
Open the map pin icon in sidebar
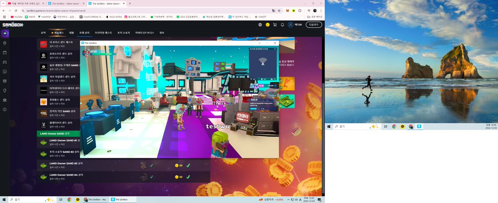(x=5, y=43)
